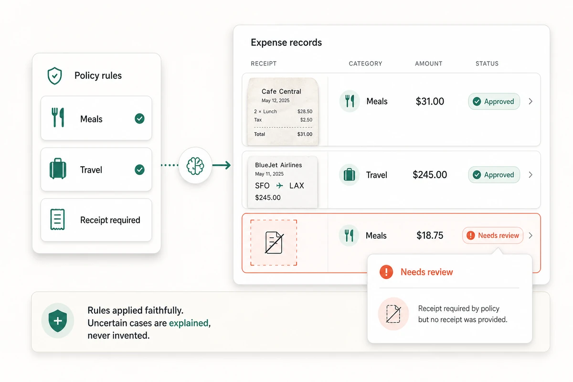The image size is (573, 382).
Task: Click the Travel suitcase icon in Policy rules
Action: click(58, 170)
